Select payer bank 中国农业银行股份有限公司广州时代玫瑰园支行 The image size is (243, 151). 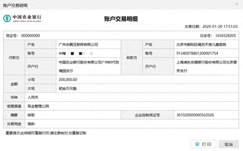point(89,67)
